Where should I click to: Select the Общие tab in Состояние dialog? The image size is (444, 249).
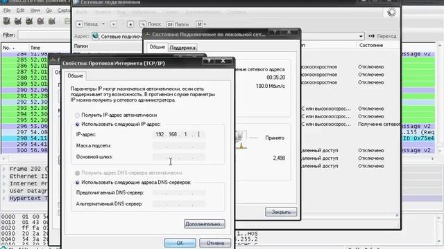click(157, 47)
